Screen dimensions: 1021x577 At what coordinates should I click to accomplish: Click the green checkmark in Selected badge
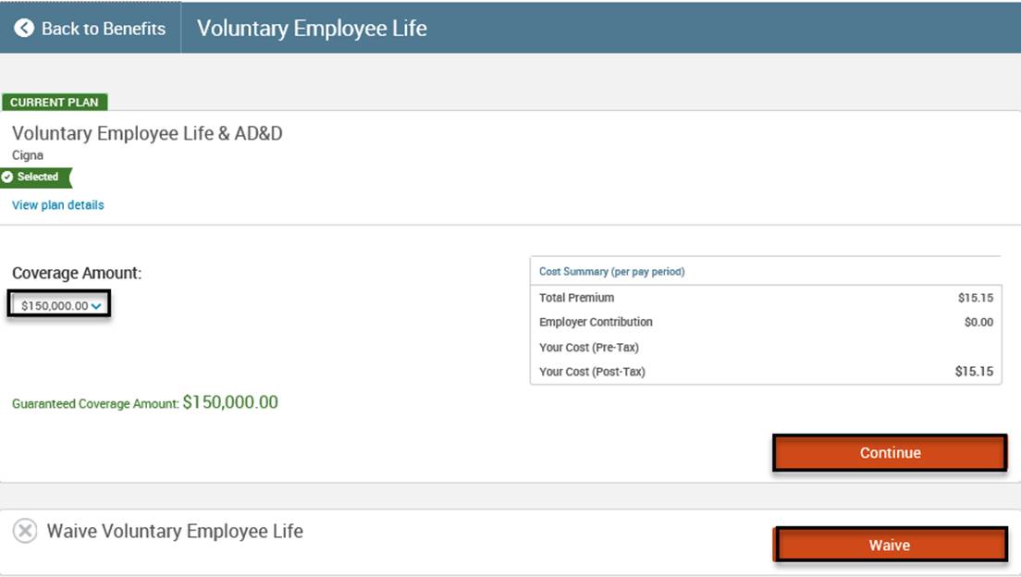click(x=7, y=177)
